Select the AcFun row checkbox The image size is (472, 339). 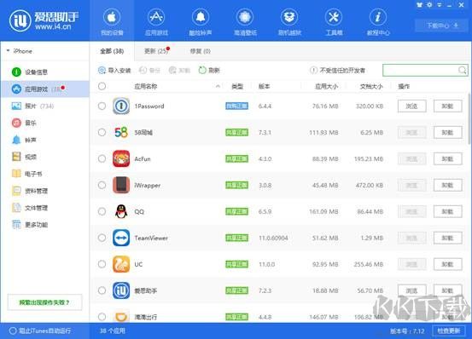[102, 158]
